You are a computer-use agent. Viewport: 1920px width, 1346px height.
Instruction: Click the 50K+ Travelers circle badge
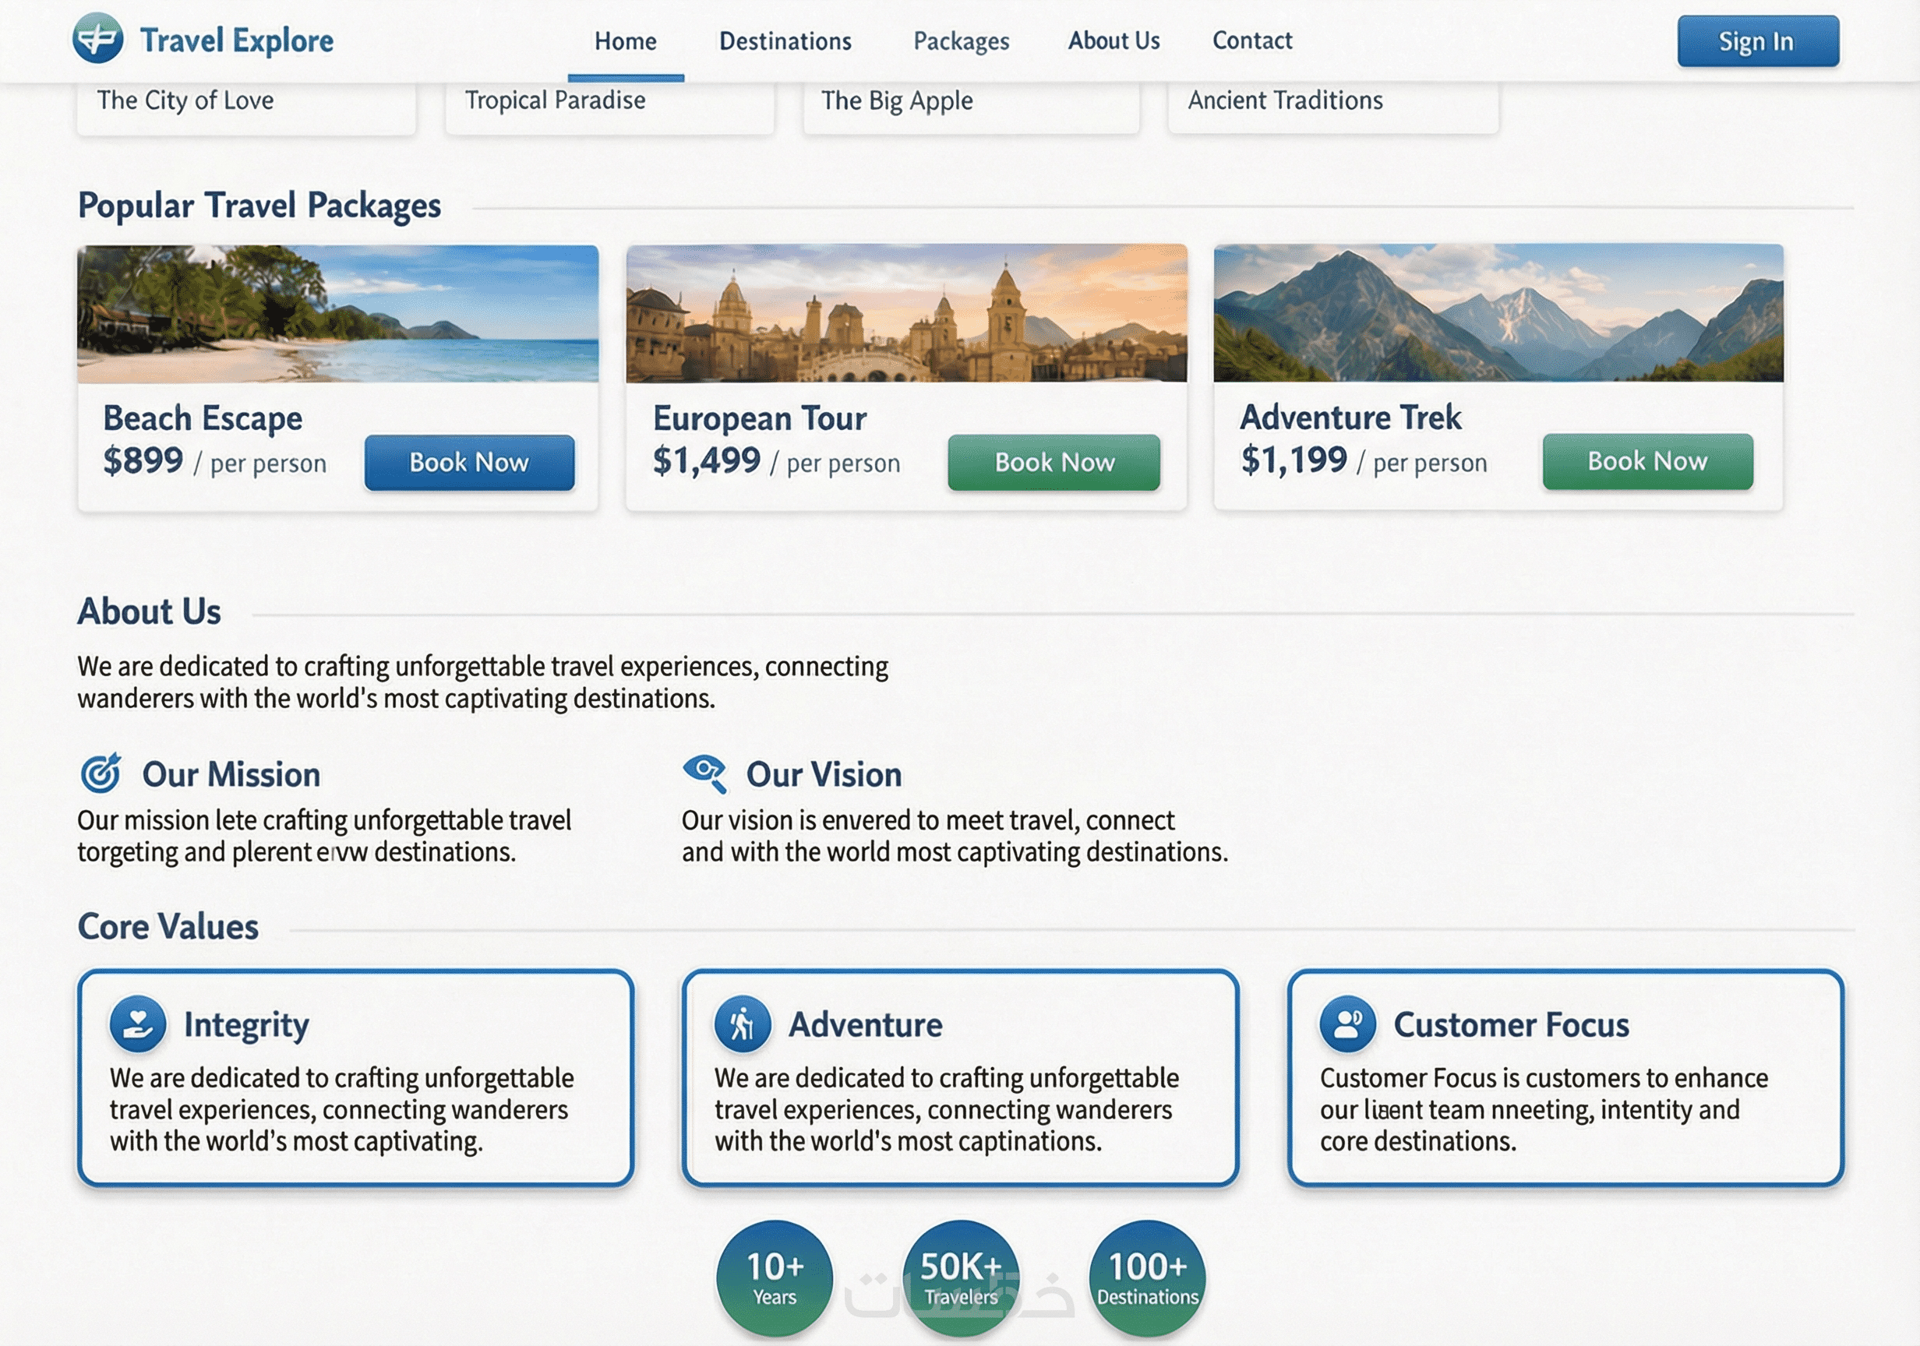click(x=961, y=1277)
